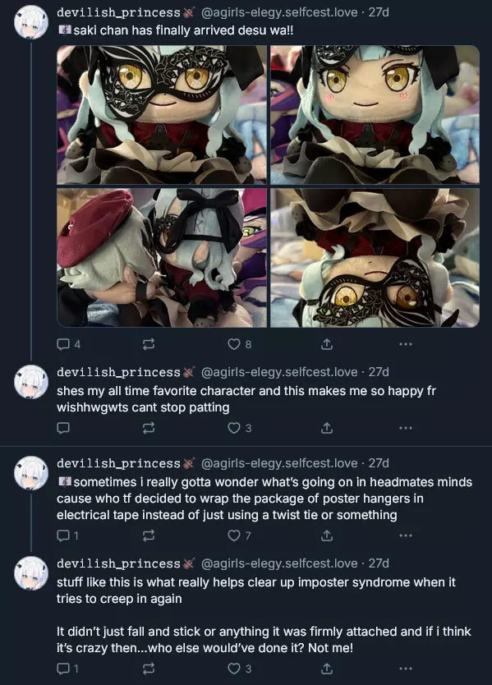Reply to the 'all time favorite character' post
This screenshot has height=685, width=492.
click(63, 428)
